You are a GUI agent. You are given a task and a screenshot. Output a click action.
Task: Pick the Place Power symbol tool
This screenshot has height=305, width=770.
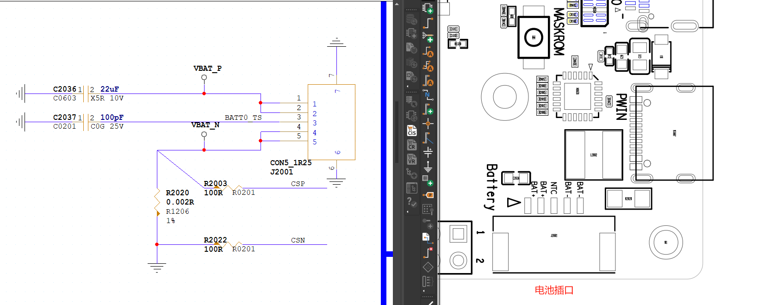[x=428, y=152]
